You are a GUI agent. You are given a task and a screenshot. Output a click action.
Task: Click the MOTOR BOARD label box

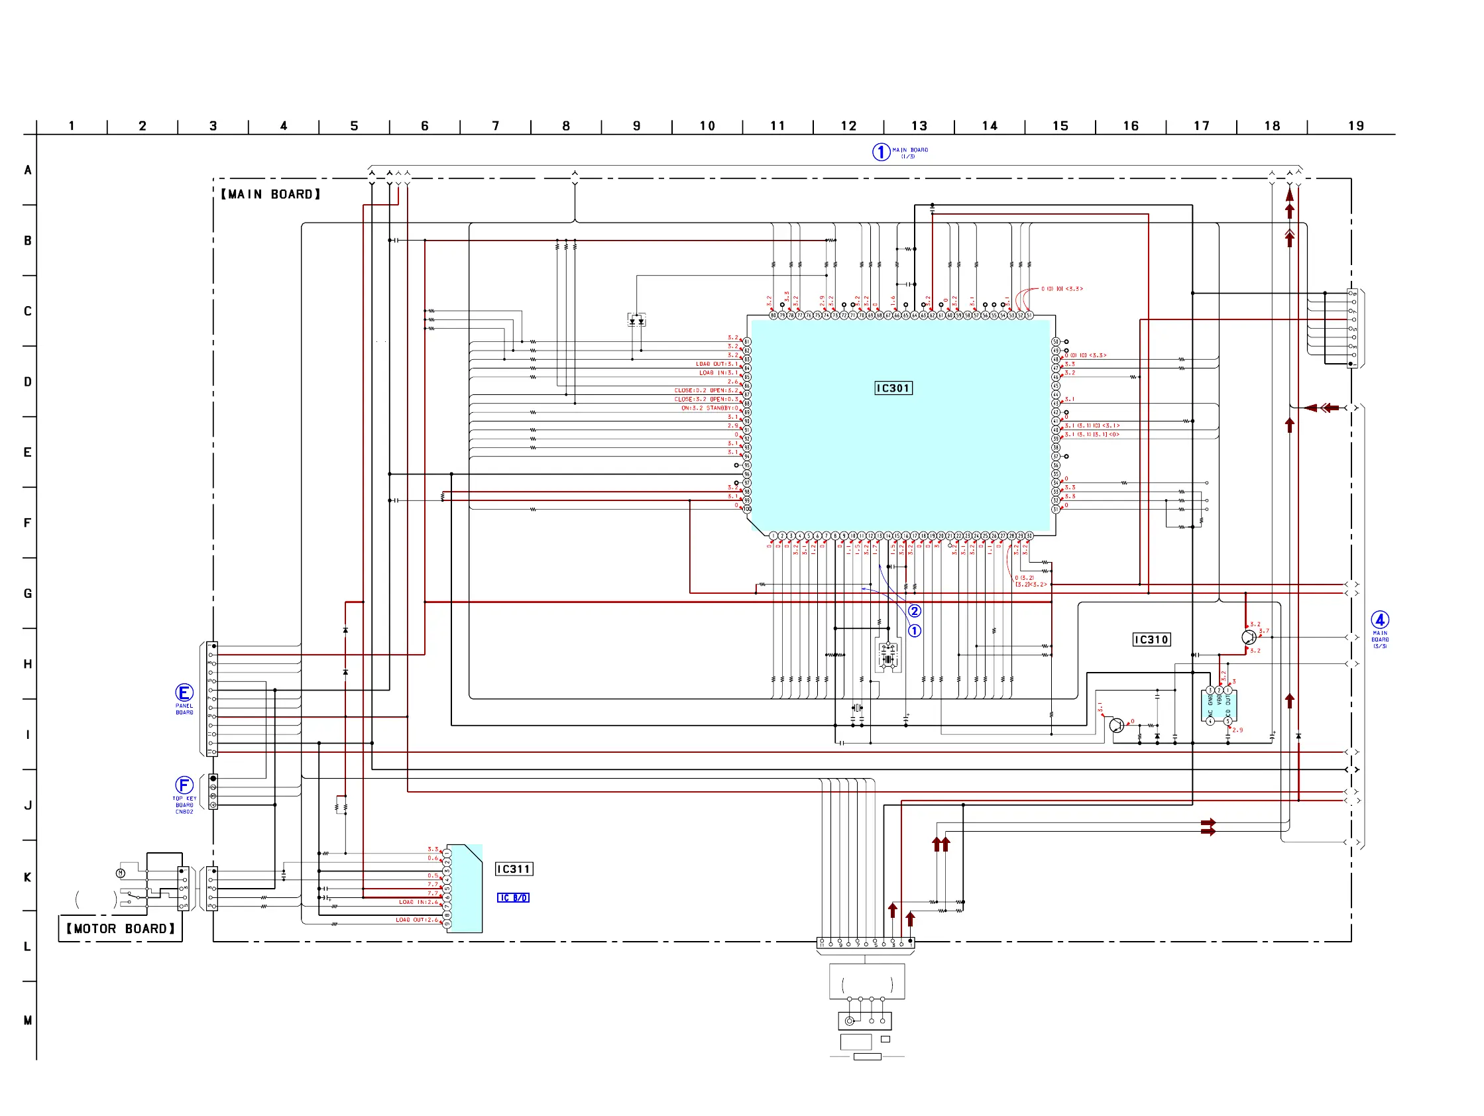click(x=121, y=929)
